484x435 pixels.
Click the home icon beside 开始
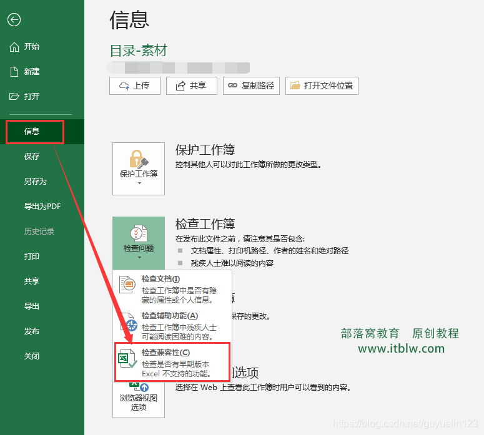(14, 47)
